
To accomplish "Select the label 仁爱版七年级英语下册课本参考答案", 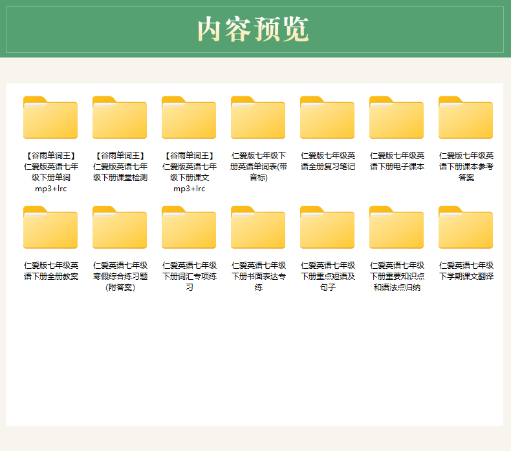I will point(466,167).
